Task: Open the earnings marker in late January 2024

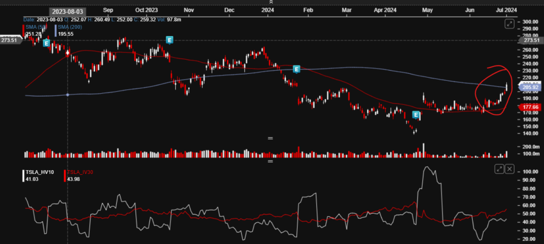Action: [x=296, y=69]
